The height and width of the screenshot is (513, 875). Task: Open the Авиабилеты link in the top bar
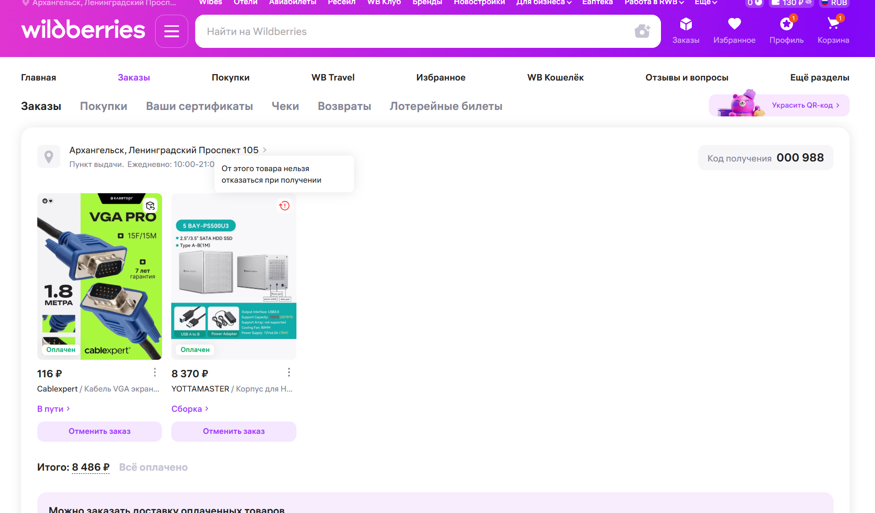293,3
